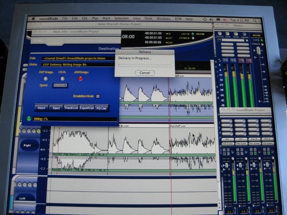Solo the M2 mixer channel
This screenshot has height=215, width=287.
pos(238,150)
